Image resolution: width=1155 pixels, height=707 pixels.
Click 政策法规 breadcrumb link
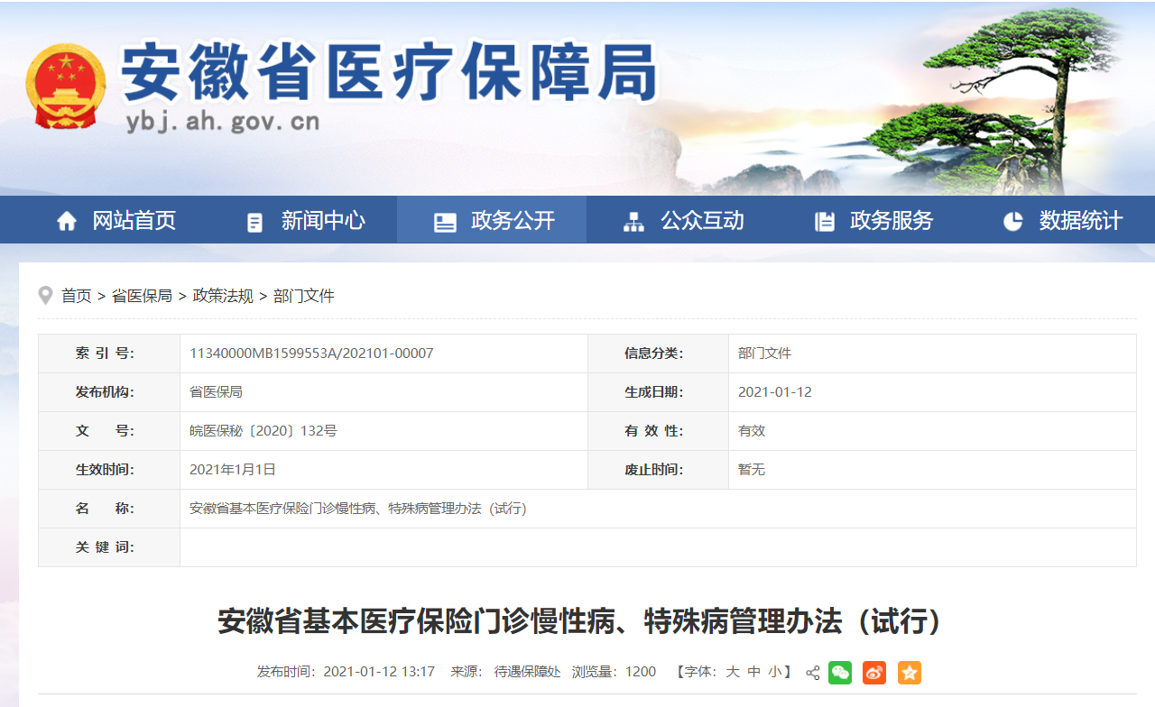click(x=223, y=296)
